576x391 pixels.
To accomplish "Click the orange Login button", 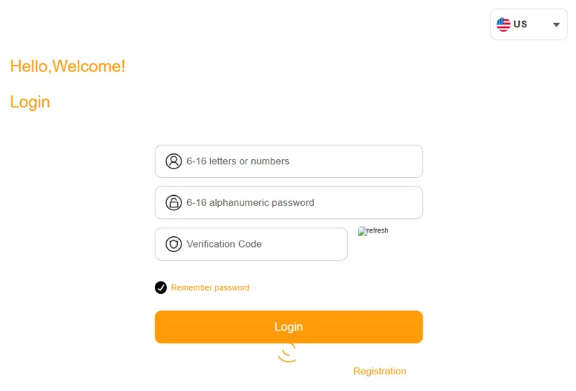I will point(289,327).
